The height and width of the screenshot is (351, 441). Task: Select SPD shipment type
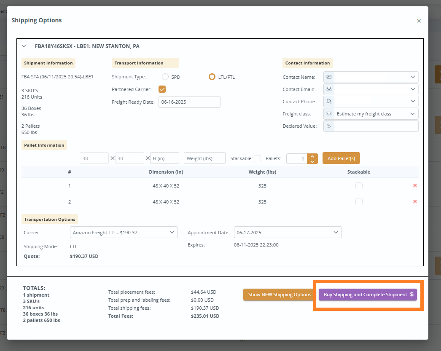(x=165, y=77)
